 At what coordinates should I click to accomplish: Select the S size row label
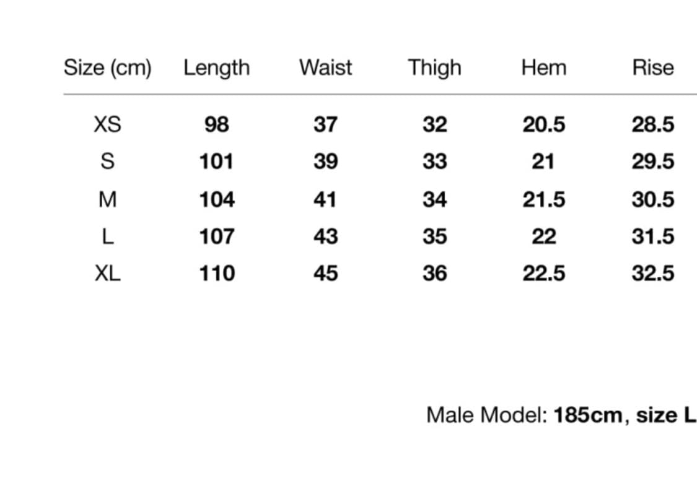tap(107, 162)
